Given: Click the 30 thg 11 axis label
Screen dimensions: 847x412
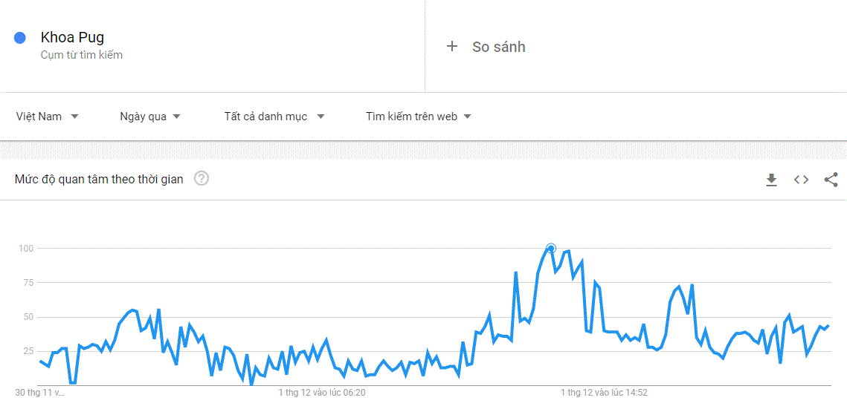Looking at the screenshot, I should pos(36,393).
